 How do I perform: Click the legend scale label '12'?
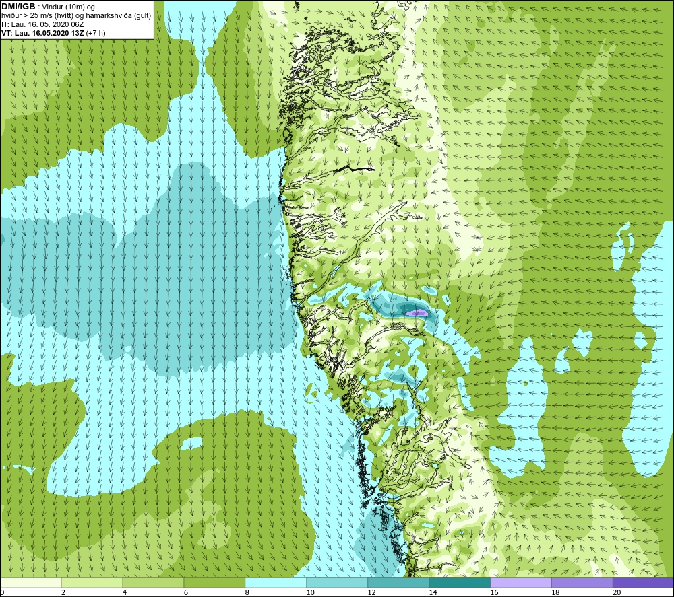tap(372, 592)
